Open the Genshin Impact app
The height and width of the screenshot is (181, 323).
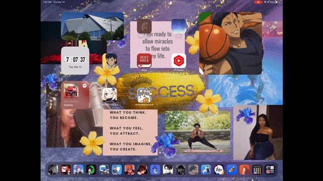(x=110, y=95)
